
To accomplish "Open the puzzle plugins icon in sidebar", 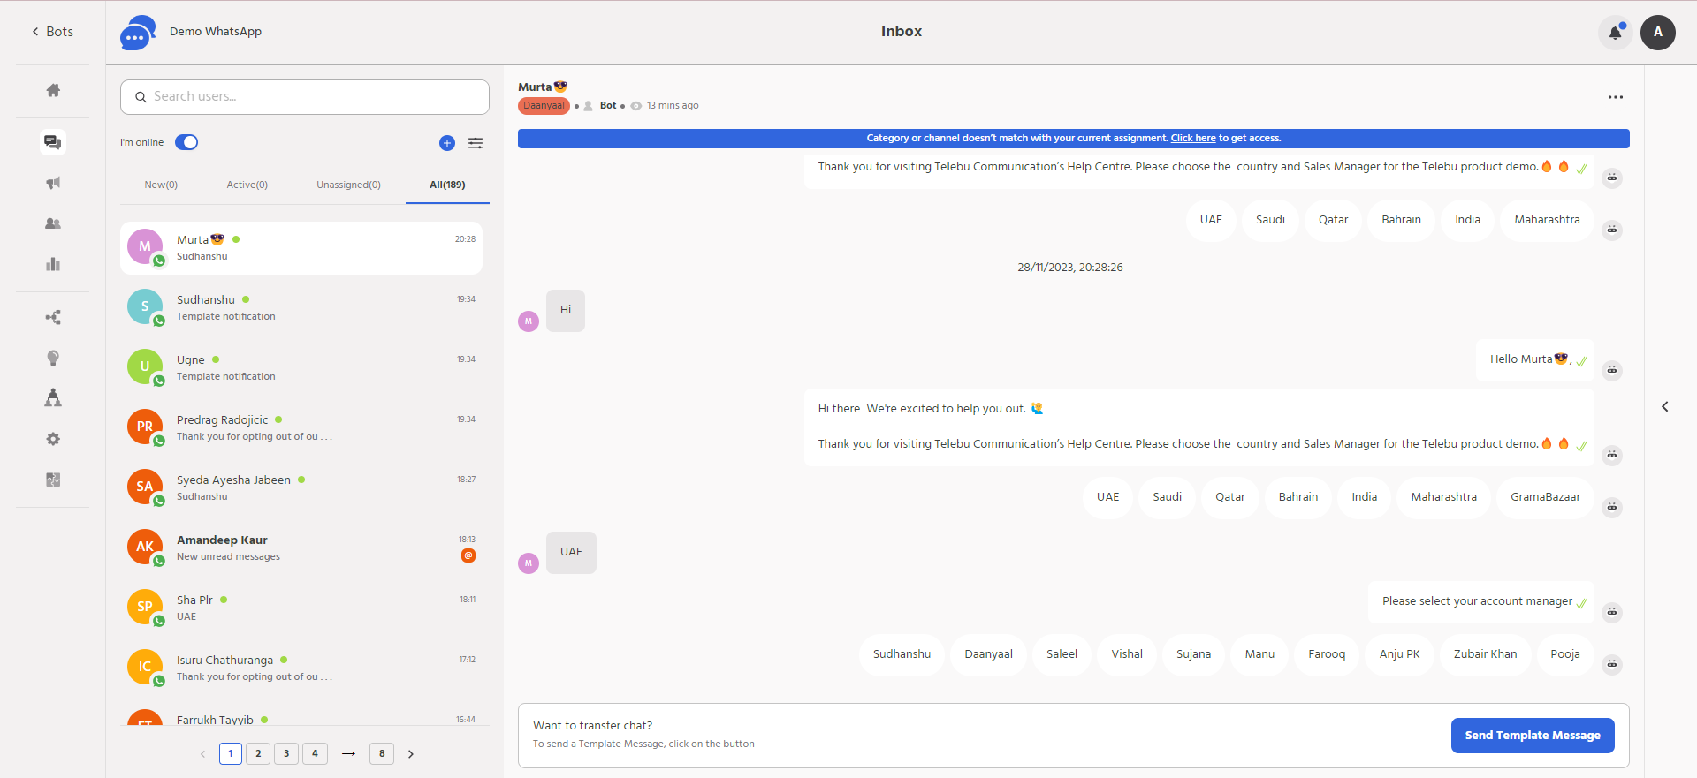I will (x=53, y=480).
